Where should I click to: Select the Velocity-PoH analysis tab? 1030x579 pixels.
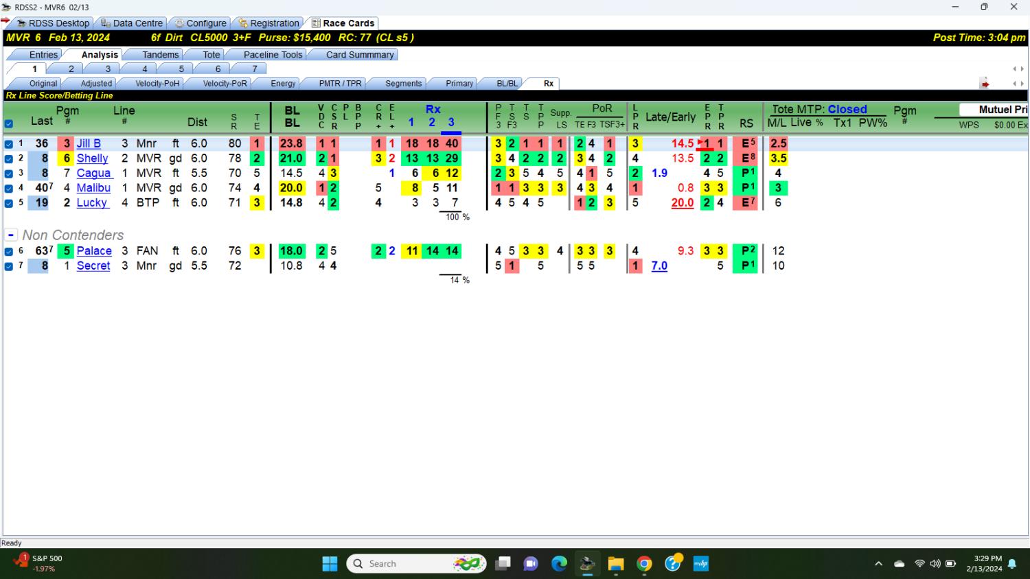[x=157, y=84]
